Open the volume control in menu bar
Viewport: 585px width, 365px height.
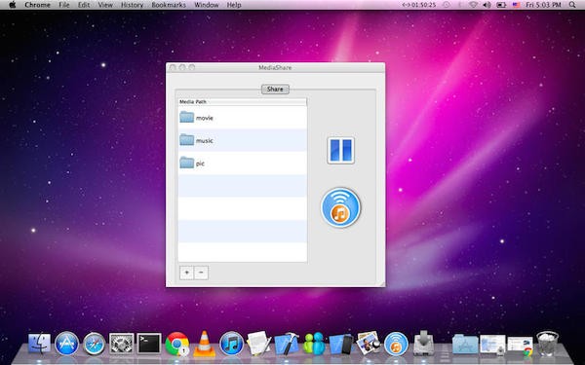[x=487, y=5]
